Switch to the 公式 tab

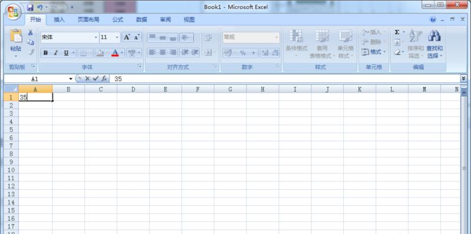117,20
